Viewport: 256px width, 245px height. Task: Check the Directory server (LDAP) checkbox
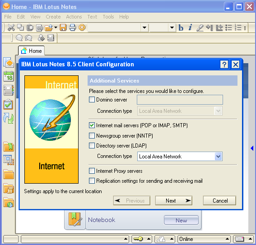[92, 145]
